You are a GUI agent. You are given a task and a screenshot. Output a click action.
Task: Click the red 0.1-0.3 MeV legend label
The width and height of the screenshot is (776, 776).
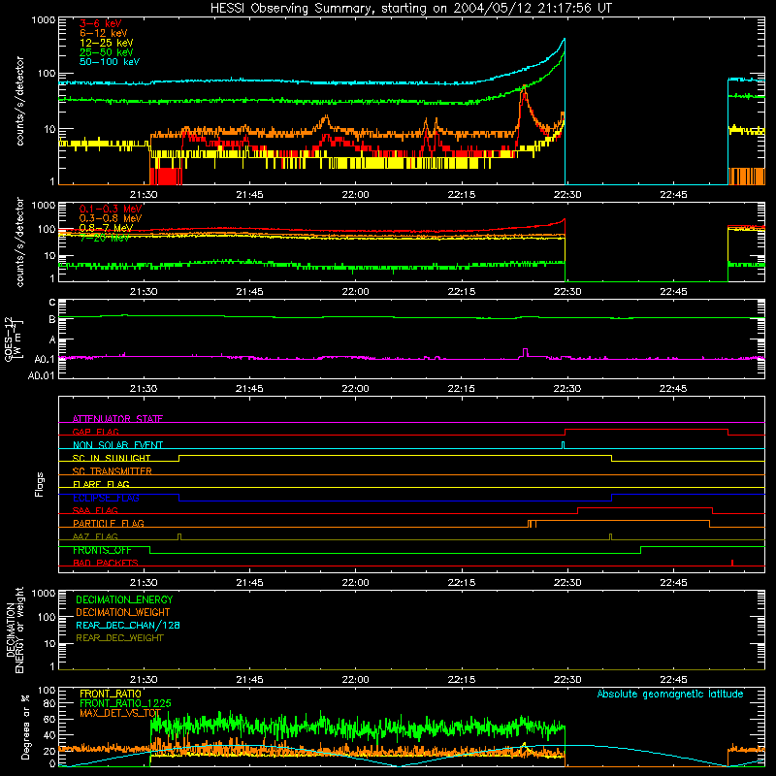[111, 209]
